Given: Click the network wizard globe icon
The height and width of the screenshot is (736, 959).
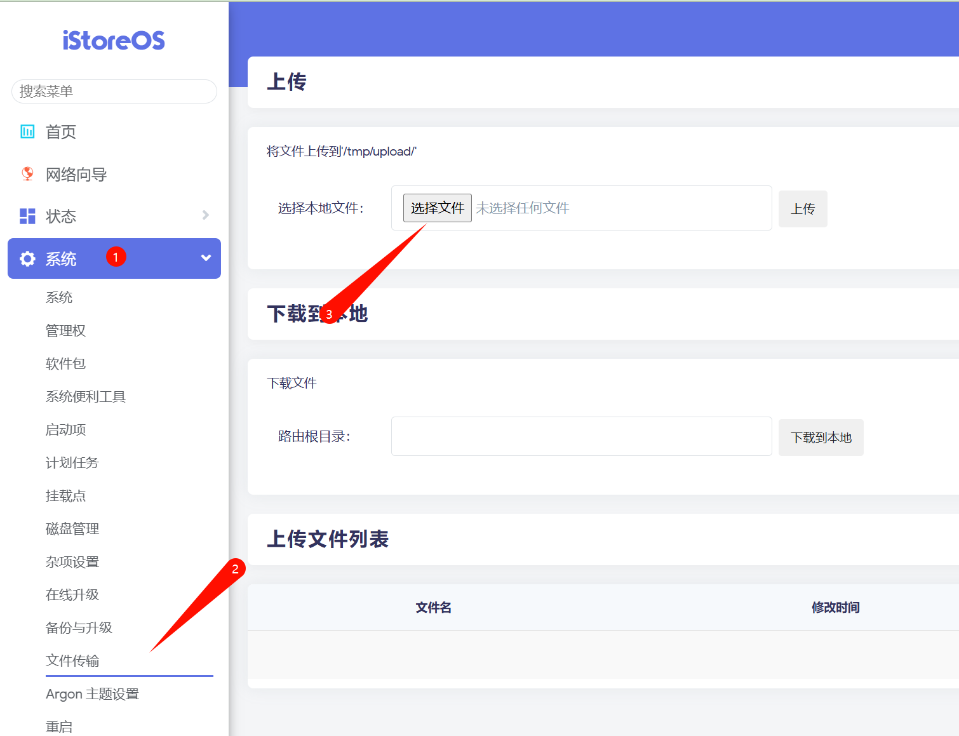Looking at the screenshot, I should pos(27,174).
